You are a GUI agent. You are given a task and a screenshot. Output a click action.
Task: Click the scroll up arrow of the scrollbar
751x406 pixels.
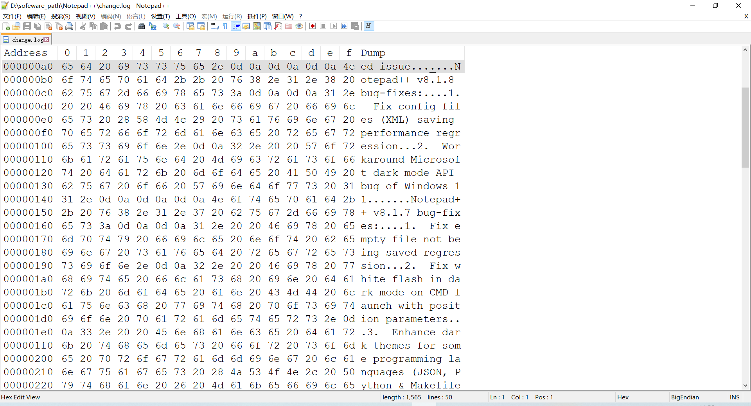[x=745, y=50]
